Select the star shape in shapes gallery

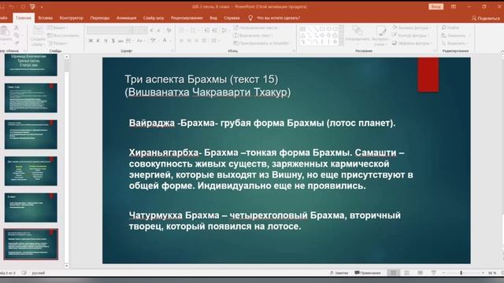click(335, 42)
